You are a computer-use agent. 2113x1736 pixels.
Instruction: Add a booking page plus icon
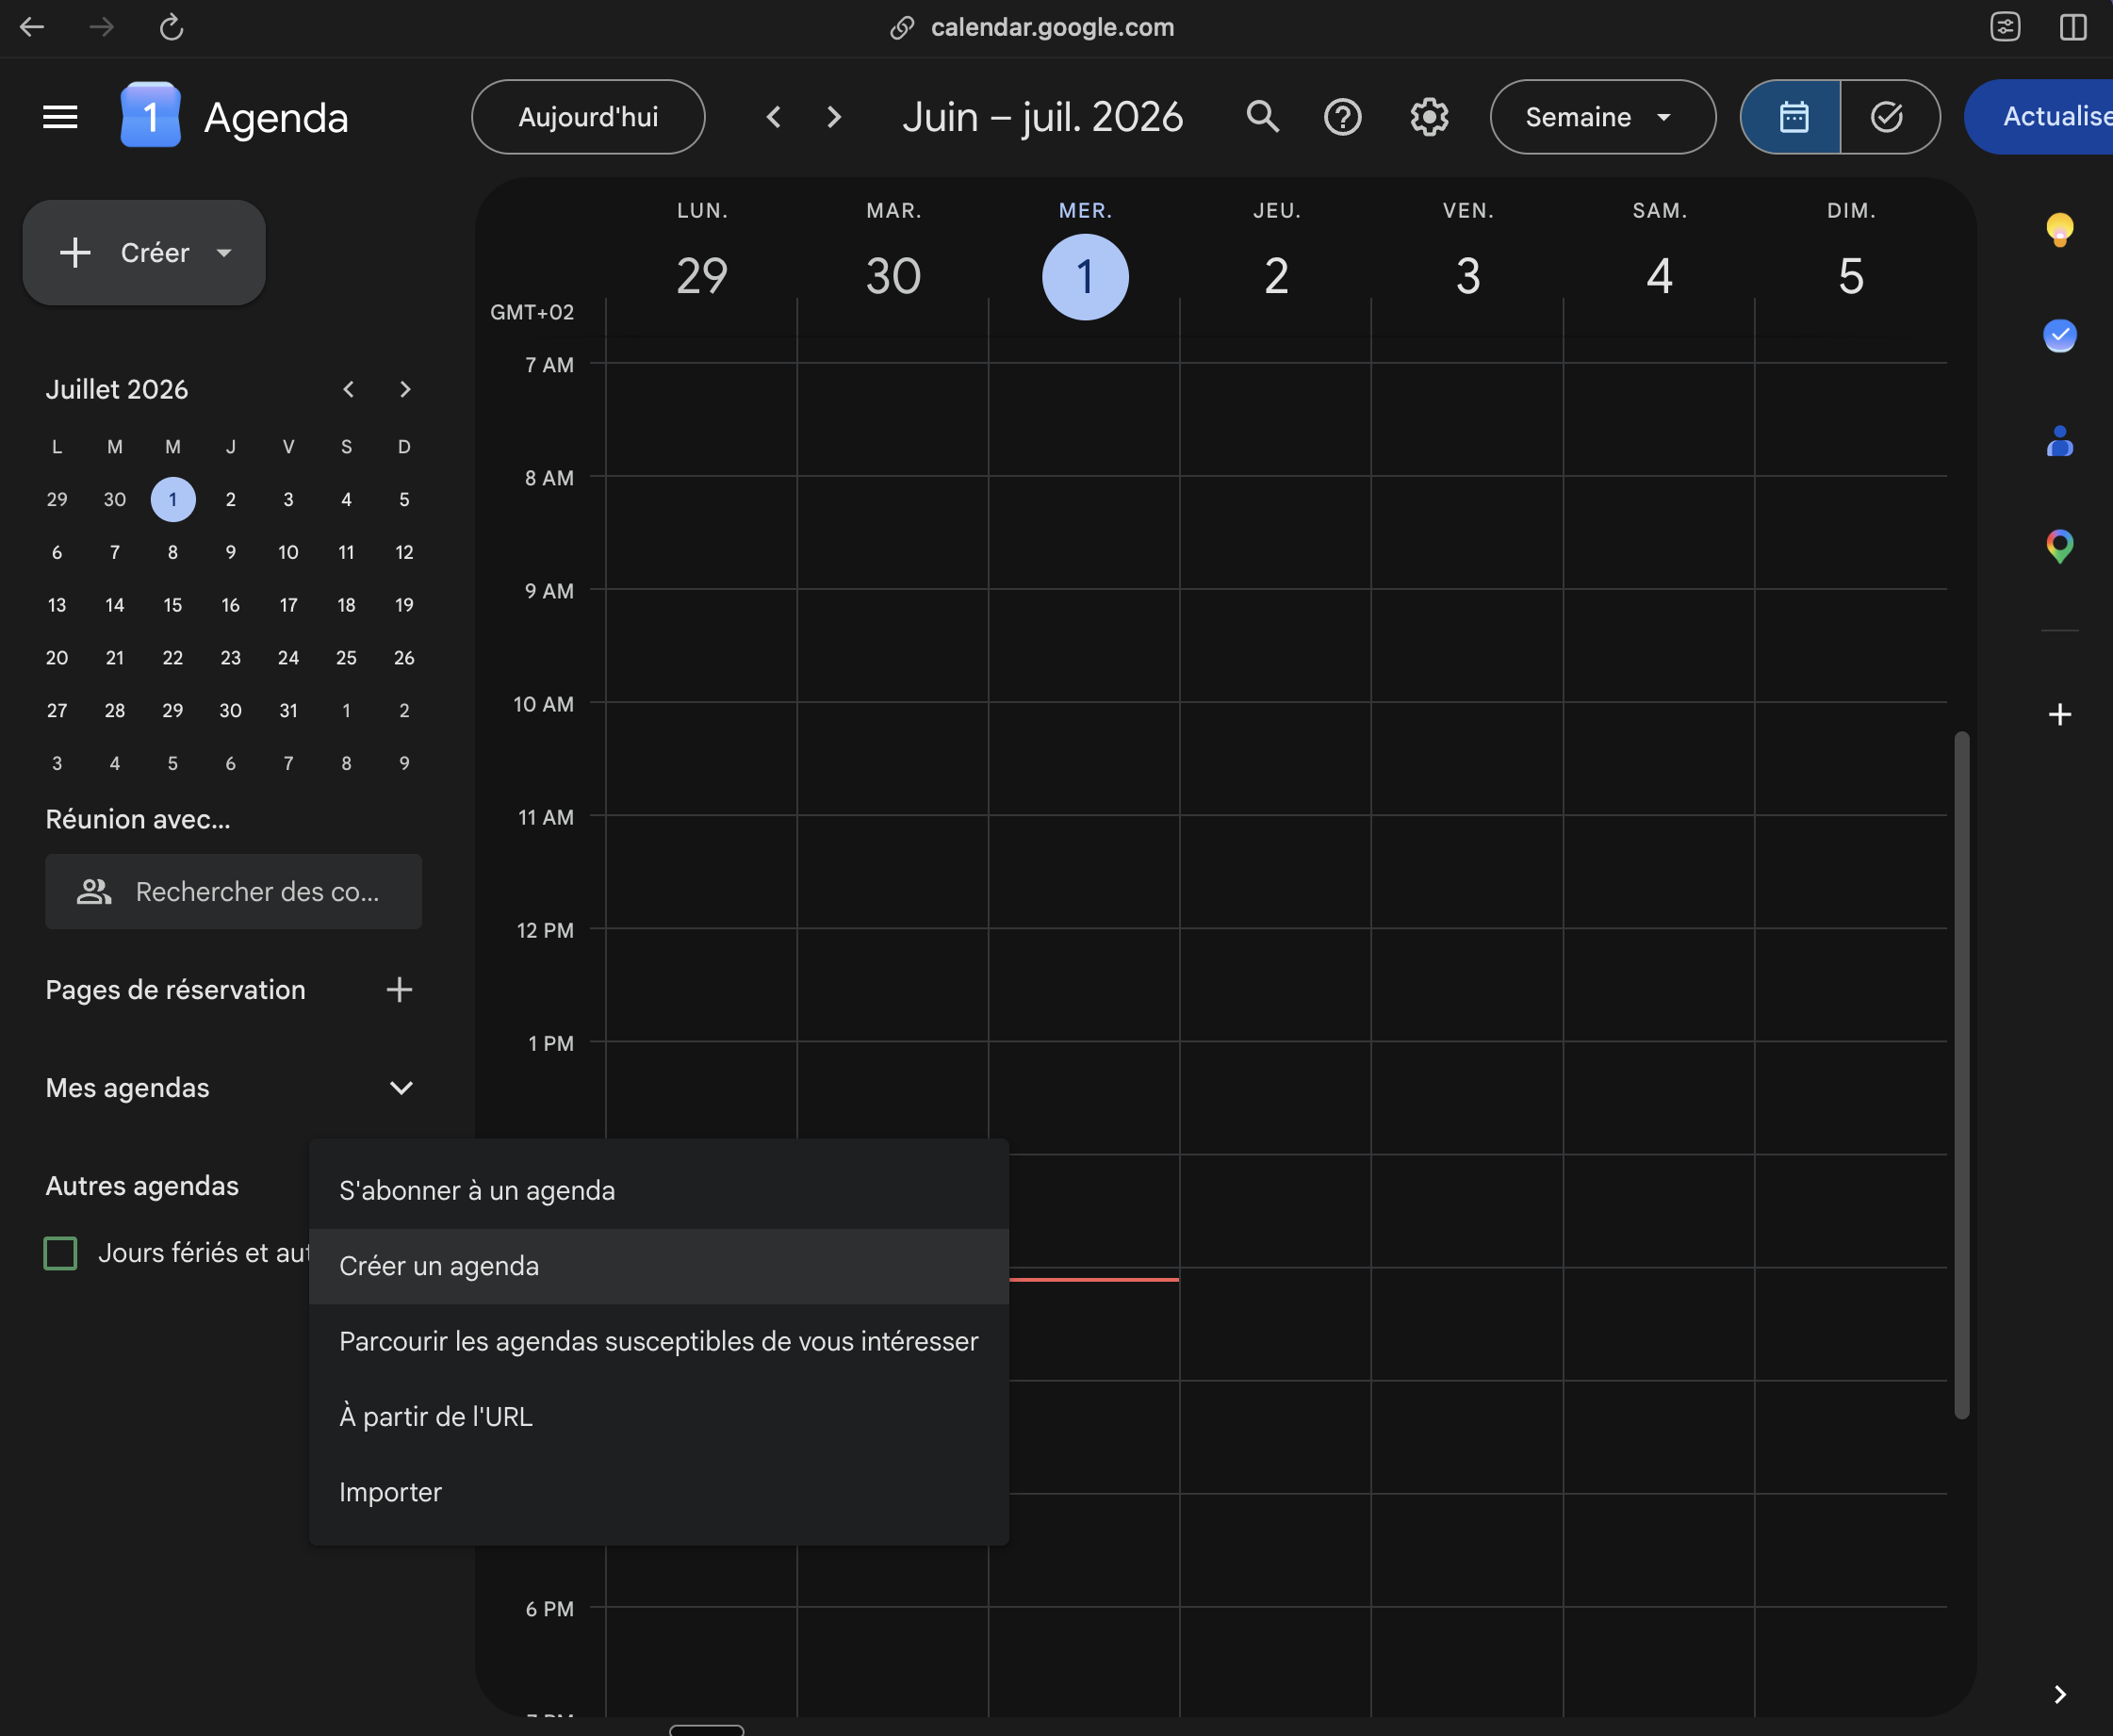pos(399,989)
